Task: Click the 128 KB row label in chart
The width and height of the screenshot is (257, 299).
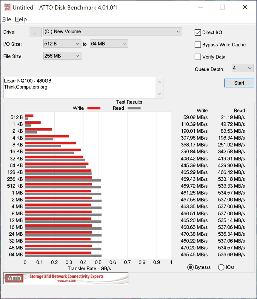Action: [15, 172]
